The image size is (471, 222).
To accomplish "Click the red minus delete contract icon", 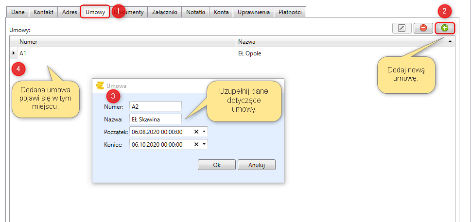I will (423, 28).
